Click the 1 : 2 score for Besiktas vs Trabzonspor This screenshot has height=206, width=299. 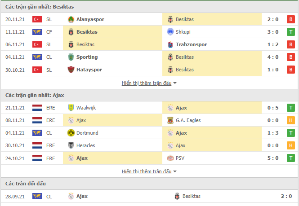click(273, 44)
